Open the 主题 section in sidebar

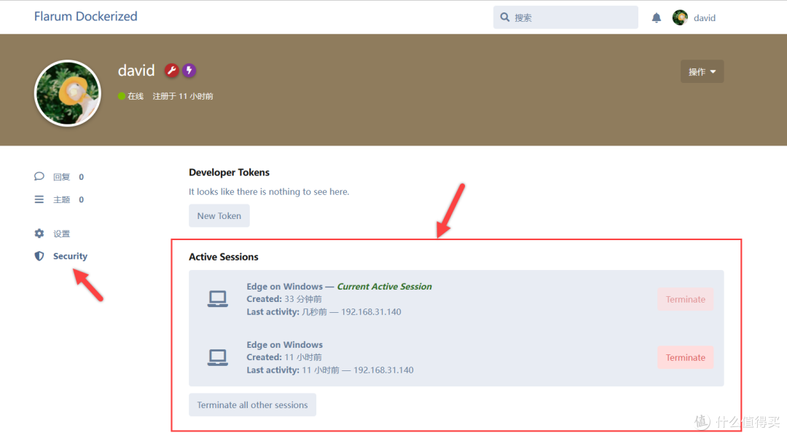click(59, 199)
